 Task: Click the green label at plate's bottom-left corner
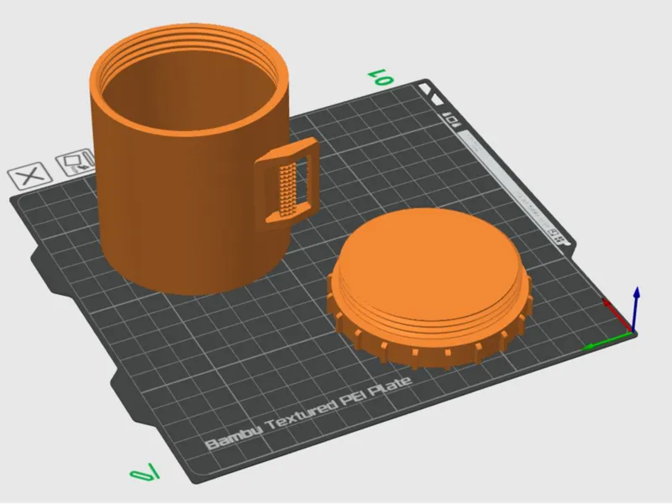144,471
